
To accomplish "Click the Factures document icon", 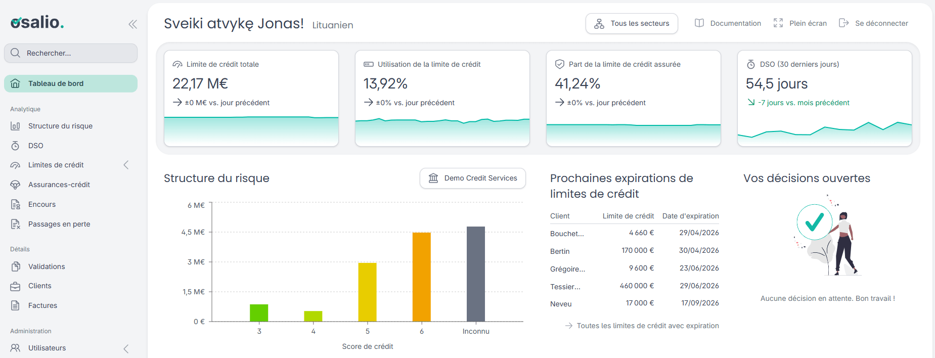I will click(16, 305).
